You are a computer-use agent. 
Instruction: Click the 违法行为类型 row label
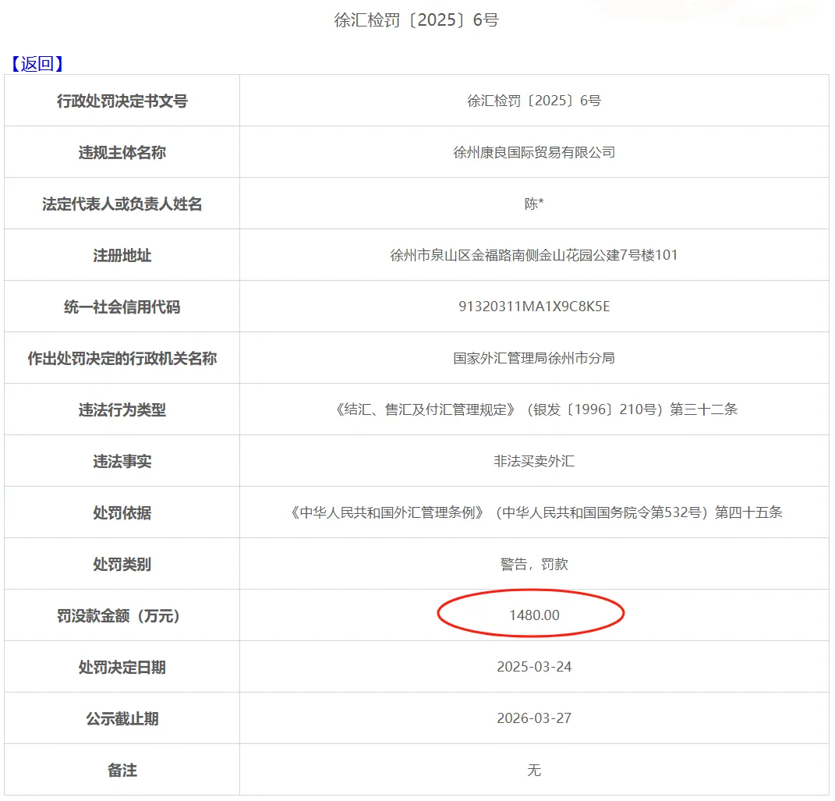tap(121, 409)
